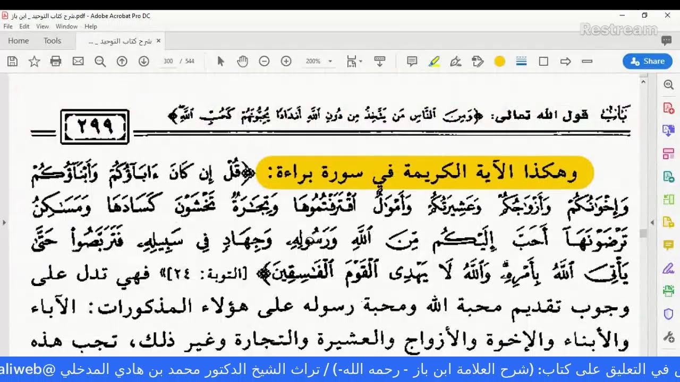Open the Create PDF tool in sidebar

point(668,108)
